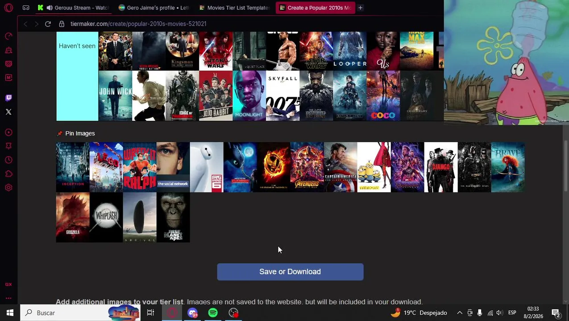Select the Whiplash poster
This screenshot has width=569, height=321.
(x=106, y=218)
